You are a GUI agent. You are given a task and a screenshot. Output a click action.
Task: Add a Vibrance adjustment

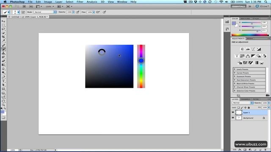[x=237, y=56]
